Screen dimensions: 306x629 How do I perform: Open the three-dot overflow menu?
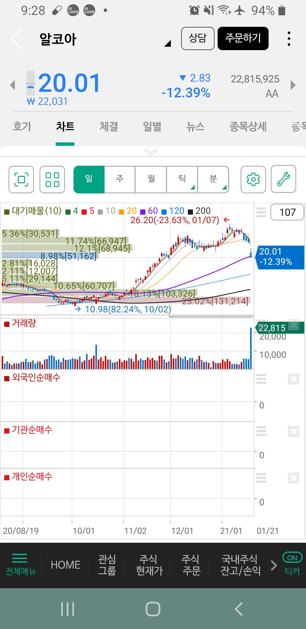coord(289,39)
